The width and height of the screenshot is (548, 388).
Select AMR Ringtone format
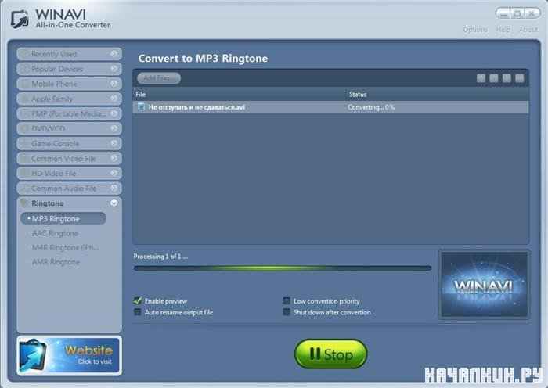[56, 262]
